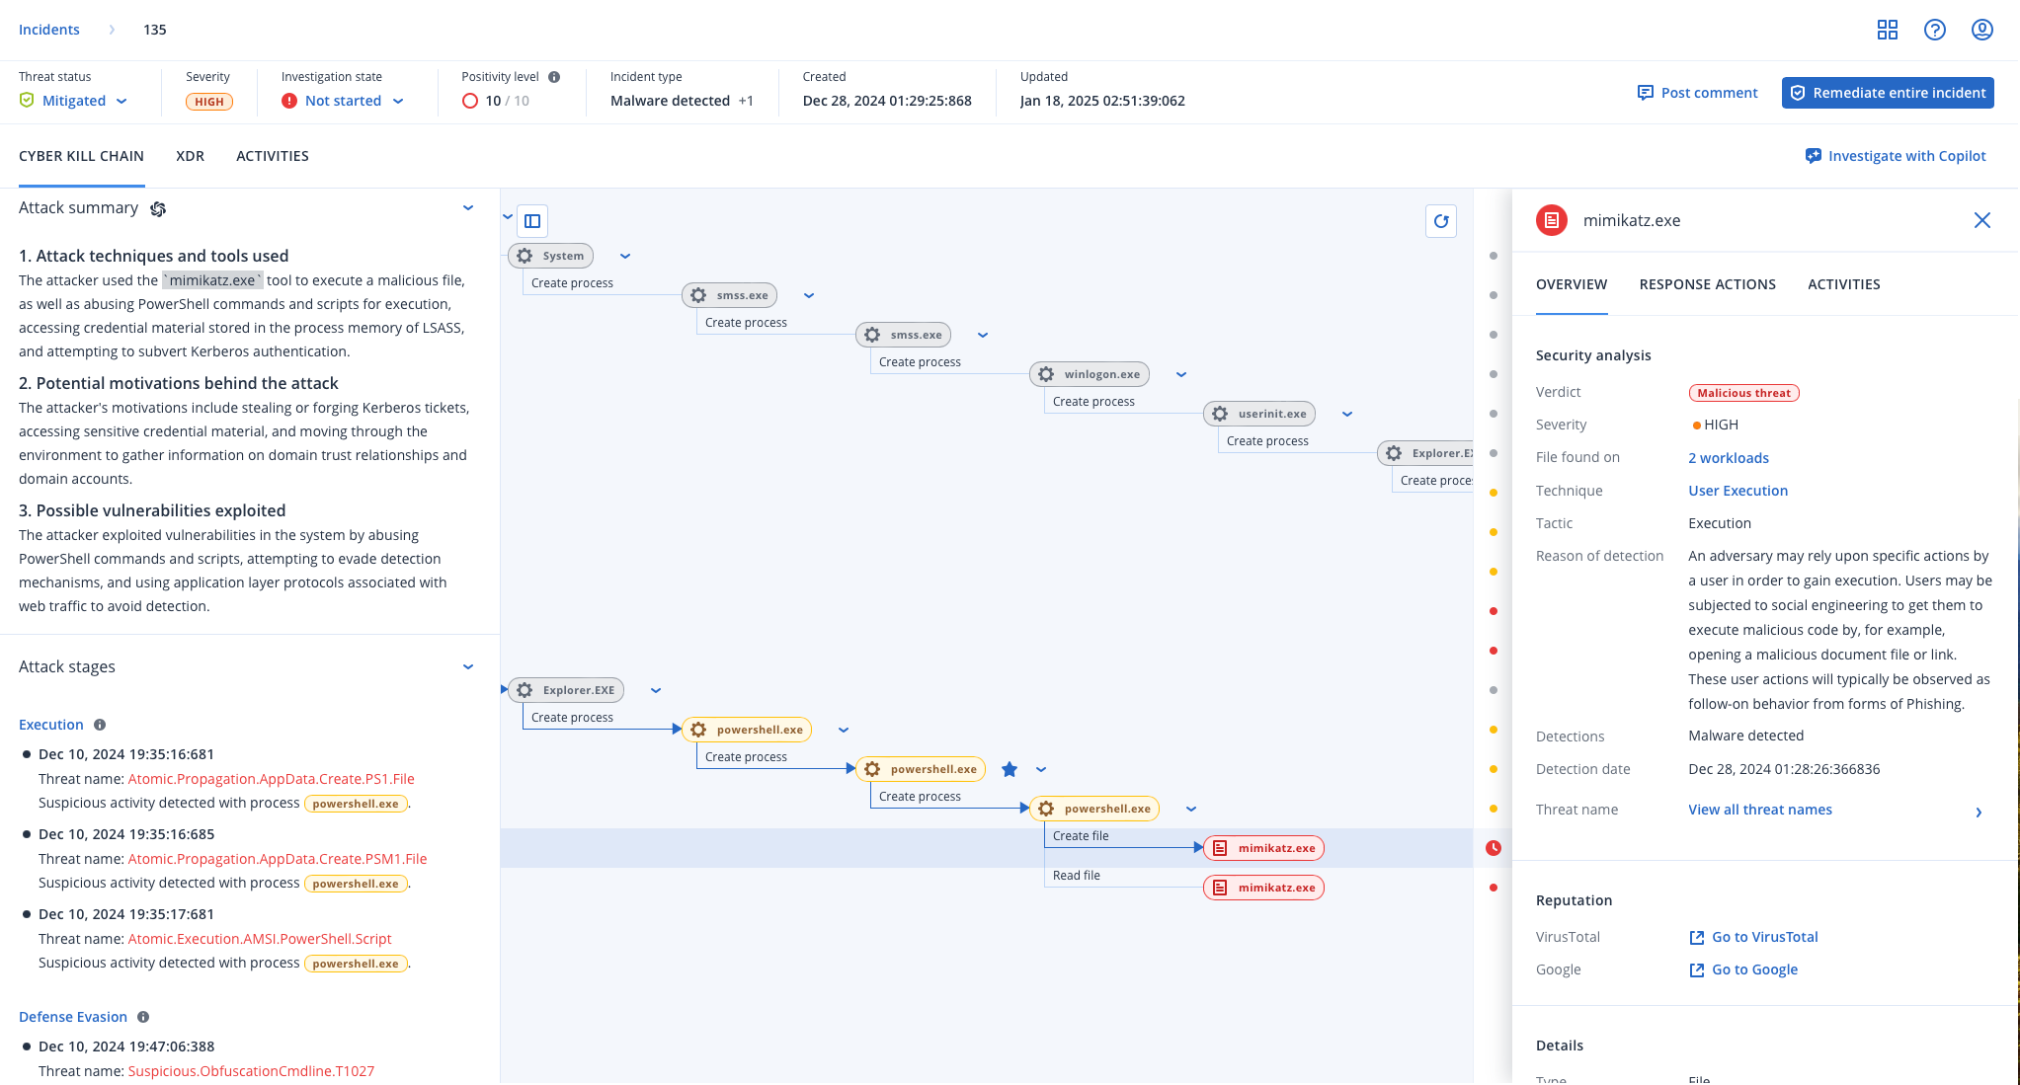Click the red clock timeline marker
Screen dimensions: 2020x1085
(1493, 848)
